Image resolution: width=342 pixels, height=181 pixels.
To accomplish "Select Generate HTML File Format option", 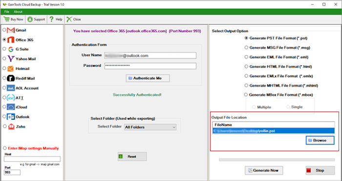I will coord(246,67).
